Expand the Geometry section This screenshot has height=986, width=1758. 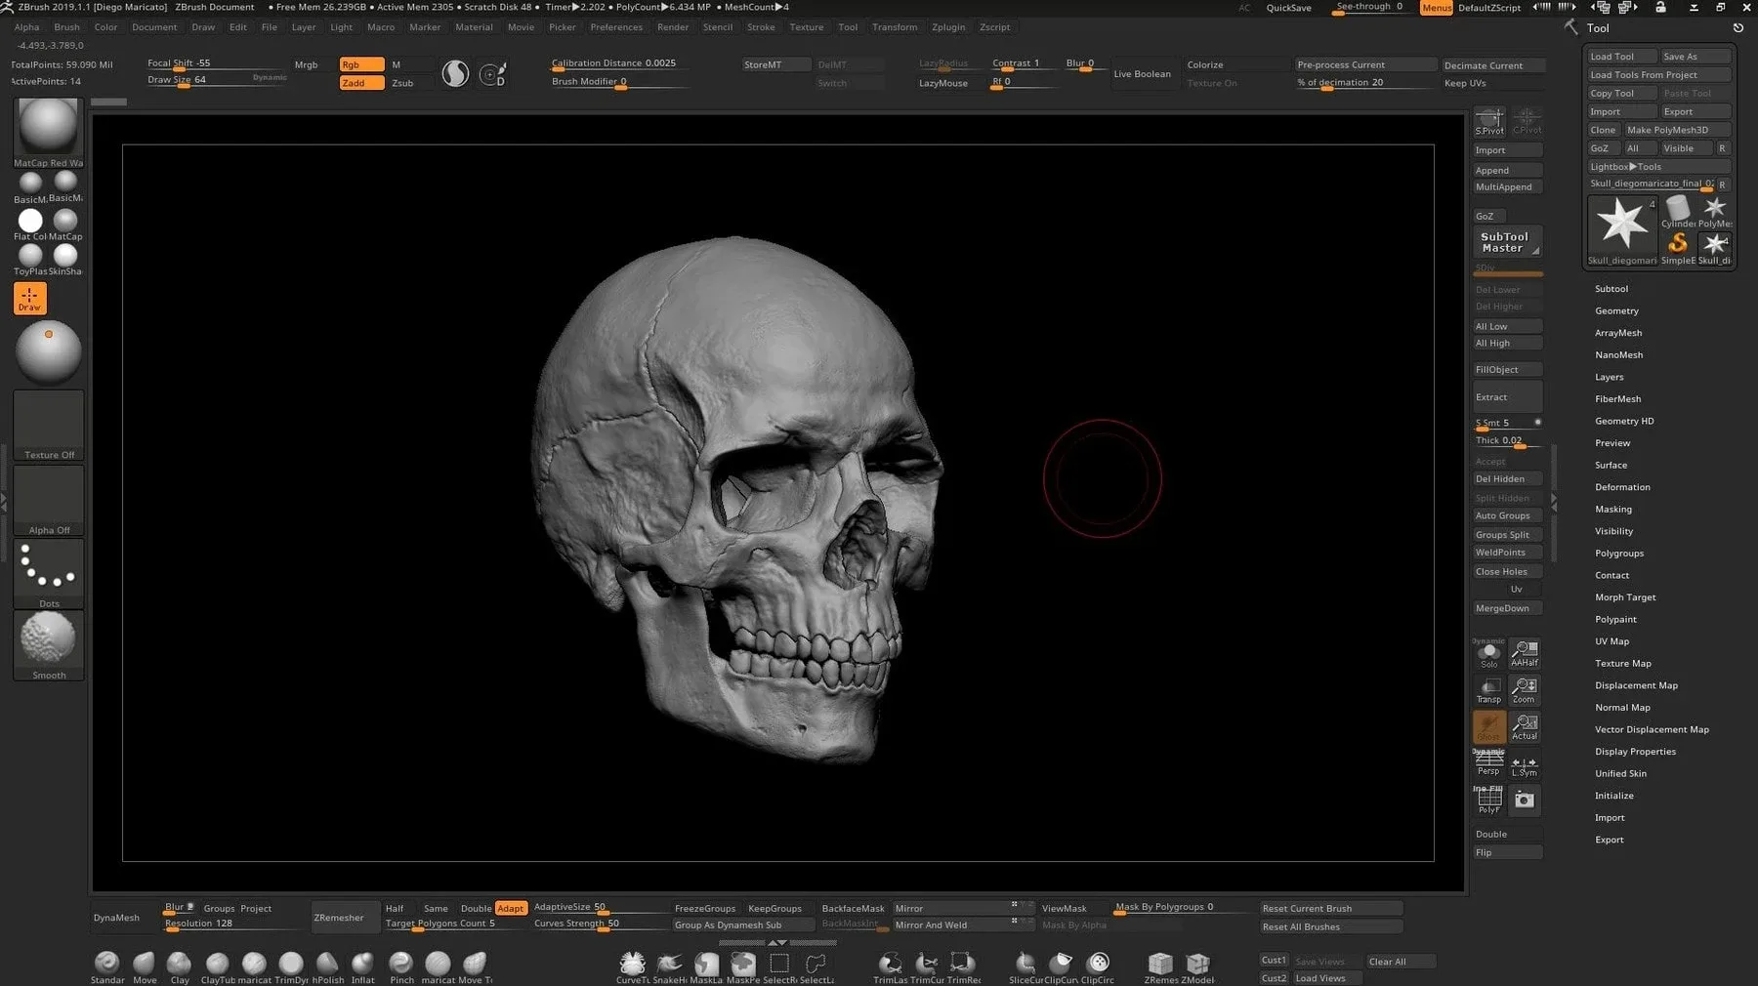click(1616, 310)
